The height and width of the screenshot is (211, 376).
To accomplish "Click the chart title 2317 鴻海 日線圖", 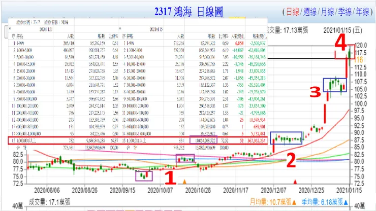I will coord(189,12).
